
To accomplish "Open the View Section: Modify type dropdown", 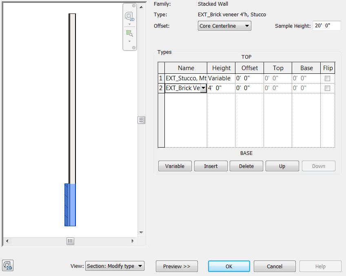I will pos(115,266).
